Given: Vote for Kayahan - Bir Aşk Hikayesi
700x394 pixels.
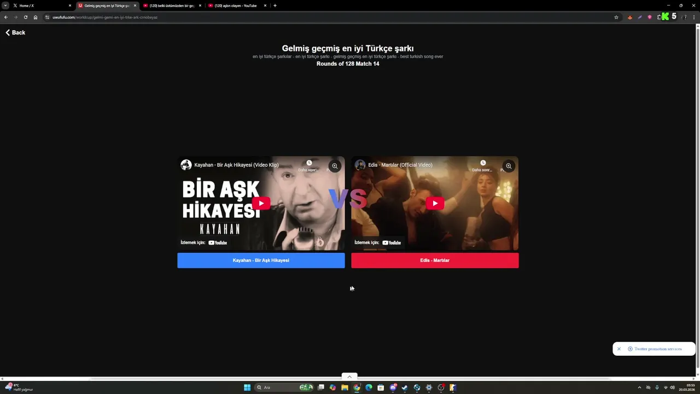Looking at the screenshot, I should tap(261, 260).
